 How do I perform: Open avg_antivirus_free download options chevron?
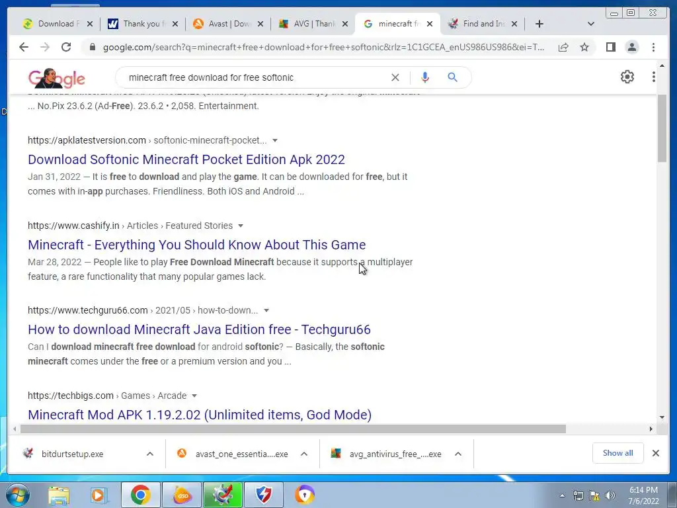[x=458, y=454]
